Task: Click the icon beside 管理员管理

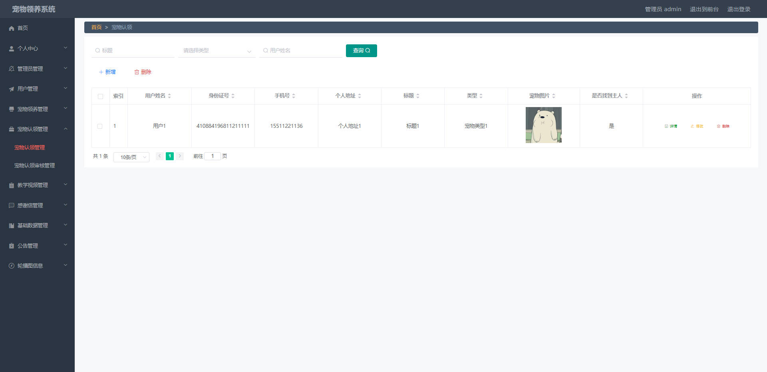Action: 12,69
